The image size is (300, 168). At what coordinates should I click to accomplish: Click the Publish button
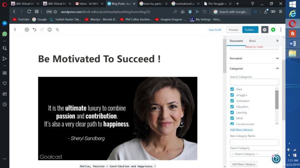[250, 30]
